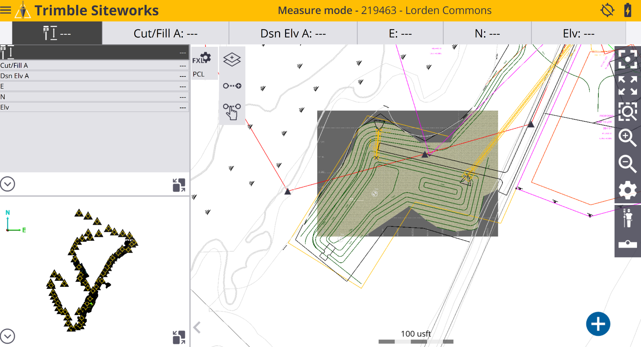The width and height of the screenshot is (641, 347).
Task: Select the N northing info bar field
Action: point(487,33)
